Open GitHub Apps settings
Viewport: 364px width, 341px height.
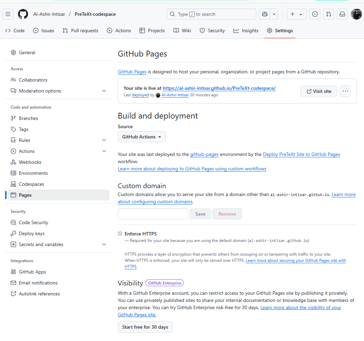58,272
